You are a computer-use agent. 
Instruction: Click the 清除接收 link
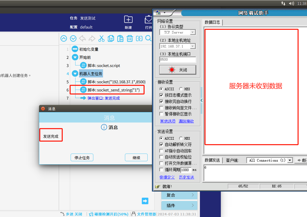click(x=186, y=121)
